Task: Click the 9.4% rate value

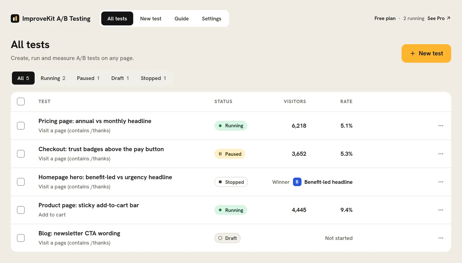Action: [x=346, y=210]
